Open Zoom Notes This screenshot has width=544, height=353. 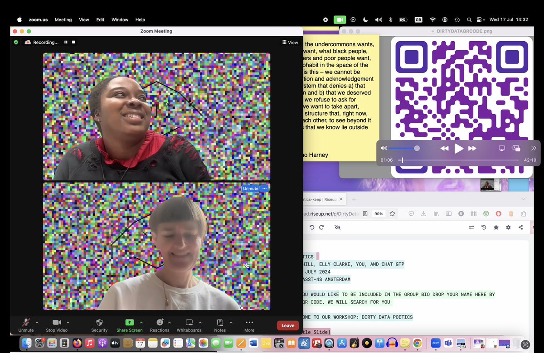[220, 325]
